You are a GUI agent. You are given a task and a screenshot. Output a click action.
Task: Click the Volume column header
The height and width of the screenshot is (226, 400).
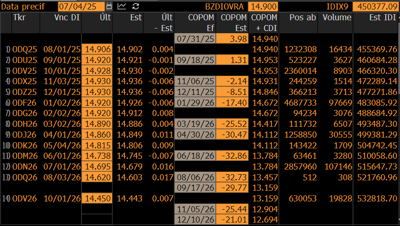coord(337,17)
